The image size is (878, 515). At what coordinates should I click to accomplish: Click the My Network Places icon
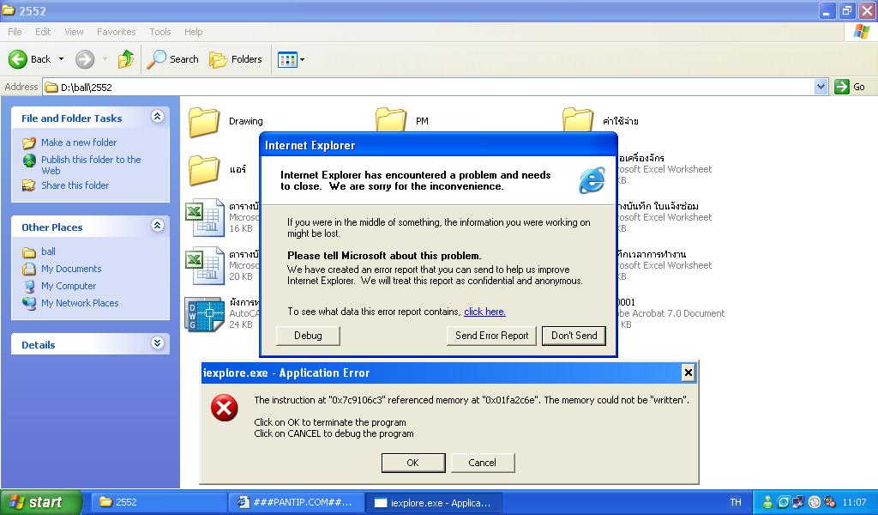click(29, 303)
